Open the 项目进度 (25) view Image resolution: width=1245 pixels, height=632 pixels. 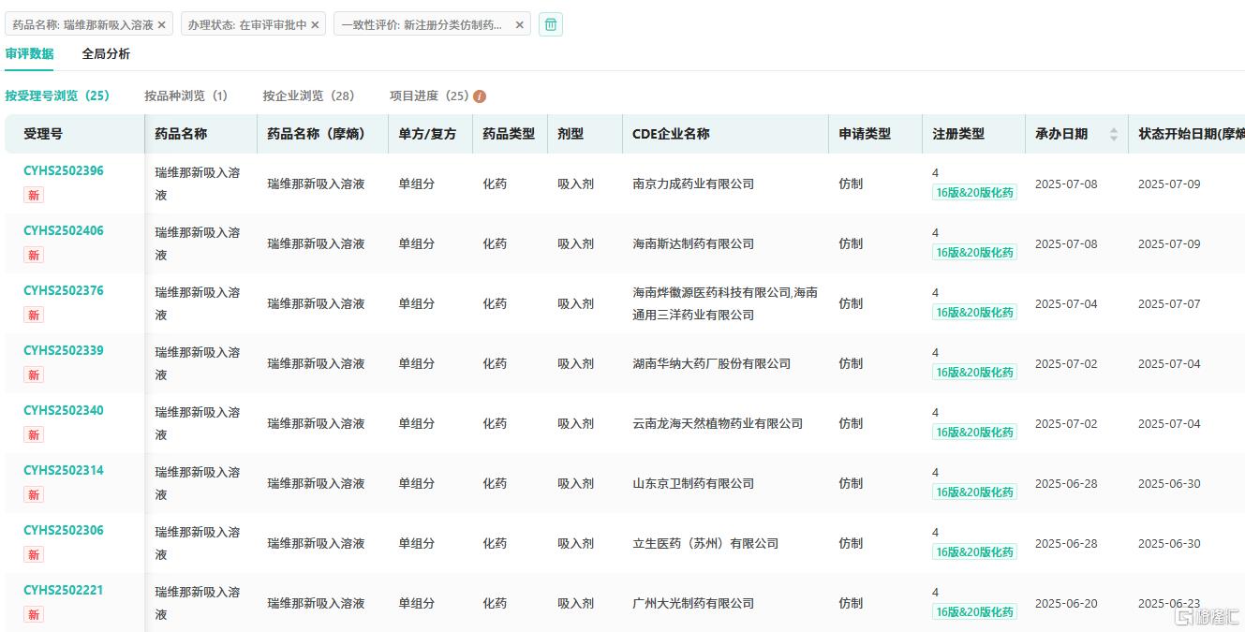click(429, 96)
